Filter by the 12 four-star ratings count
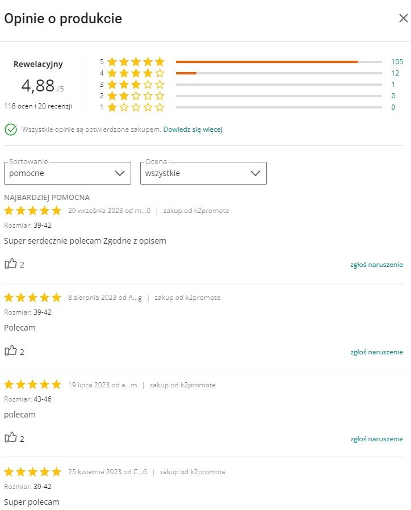The height and width of the screenshot is (510, 411). [x=395, y=73]
